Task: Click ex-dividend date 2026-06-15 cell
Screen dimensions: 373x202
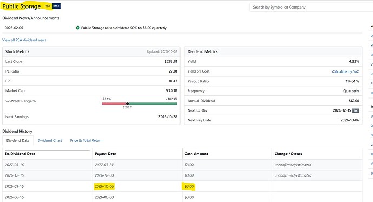Action: coord(14,197)
